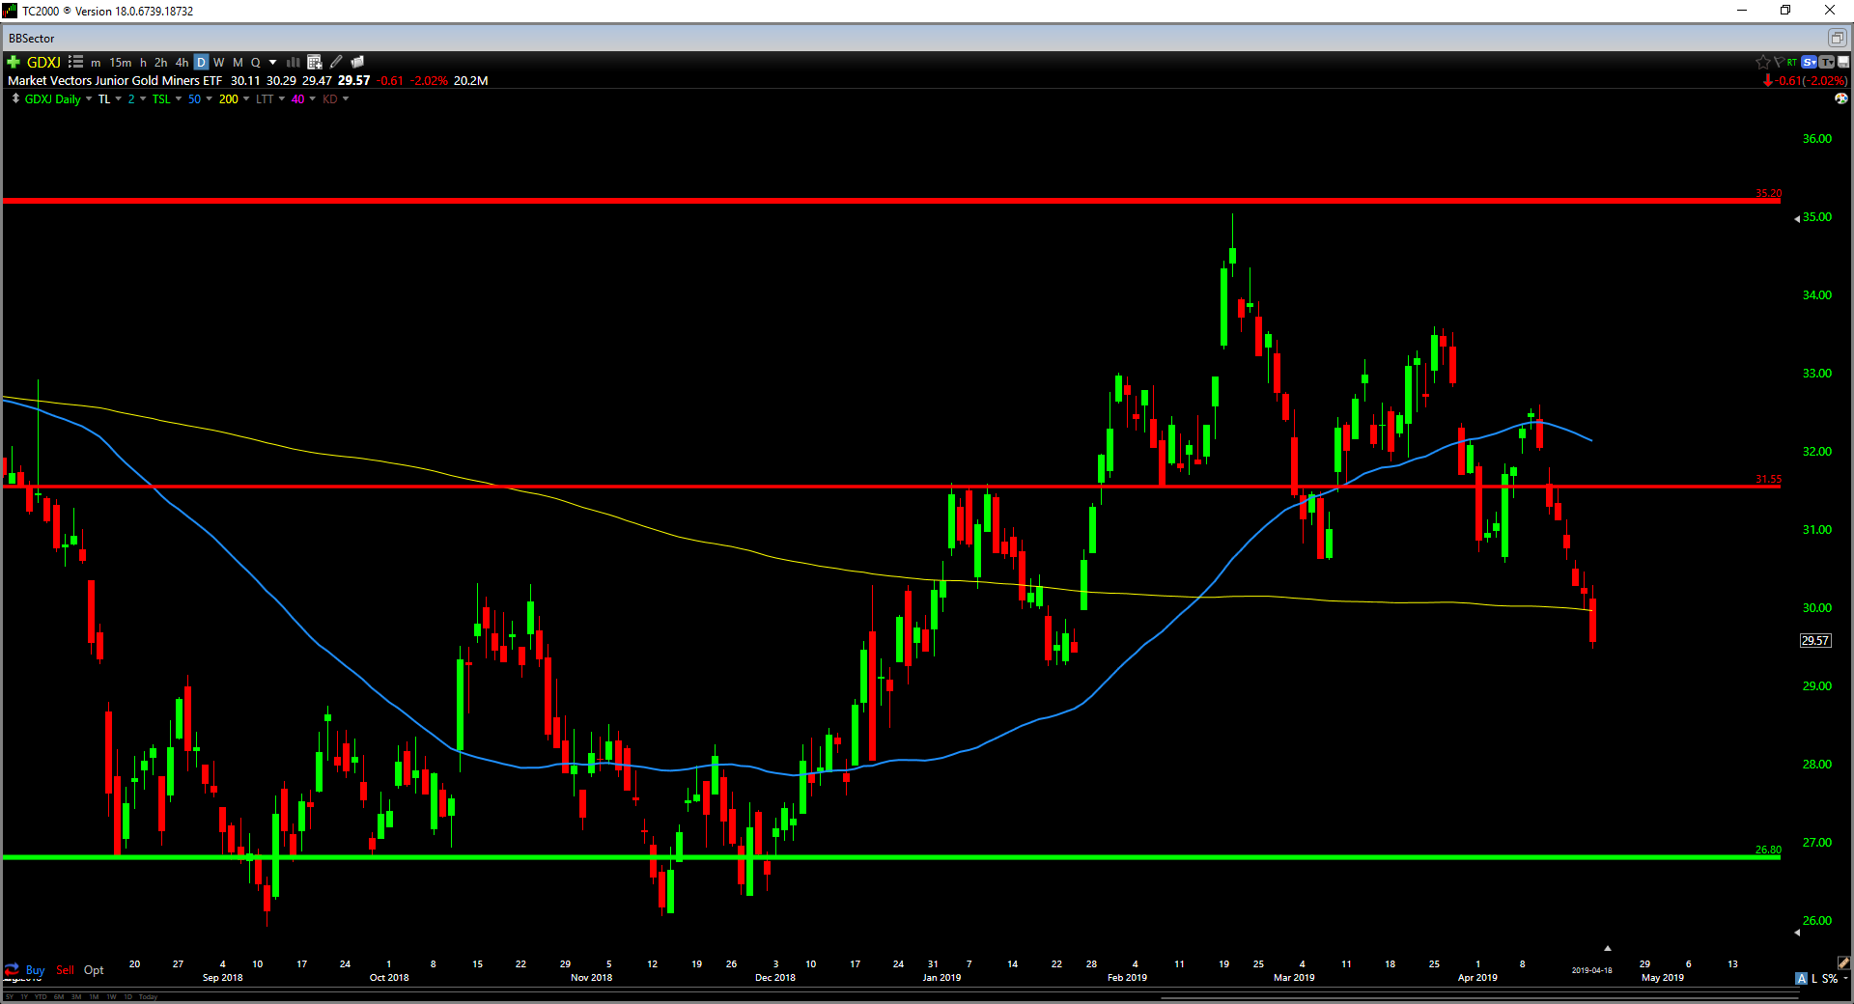Open the calendar grid with plus icon

314,62
